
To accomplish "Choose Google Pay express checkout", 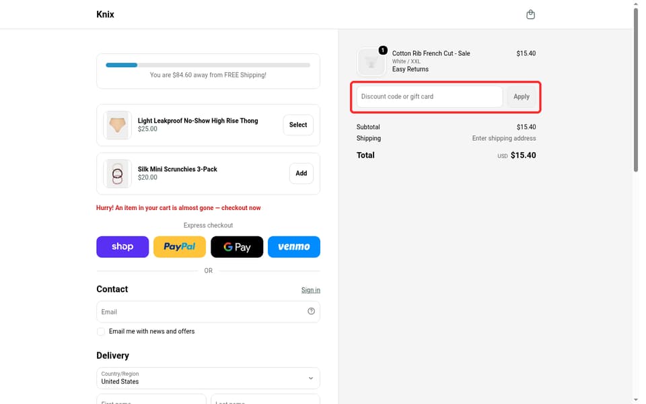I will point(237,247).
